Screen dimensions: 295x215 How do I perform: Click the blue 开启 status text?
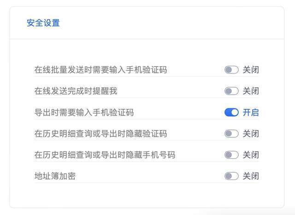(x=251, y=112)
